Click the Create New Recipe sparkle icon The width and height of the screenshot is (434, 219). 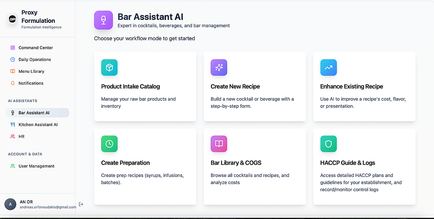click(x=219, y=68)
